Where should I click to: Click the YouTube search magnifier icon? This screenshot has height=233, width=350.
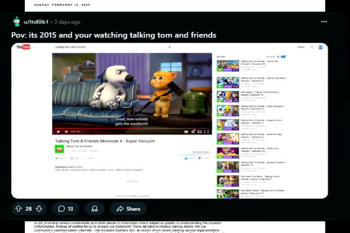170,47
